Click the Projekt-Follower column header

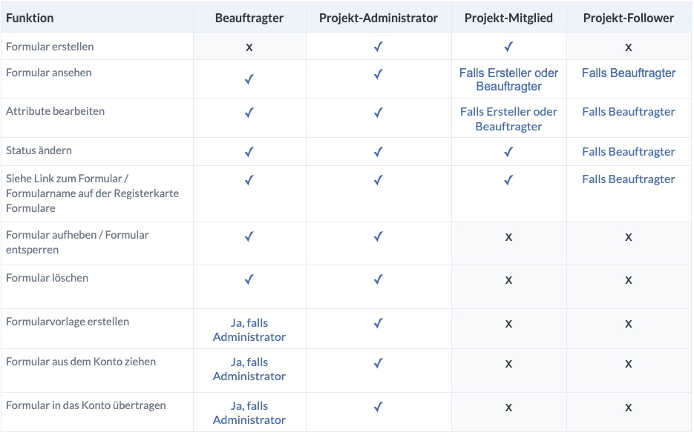coord(629,18)
